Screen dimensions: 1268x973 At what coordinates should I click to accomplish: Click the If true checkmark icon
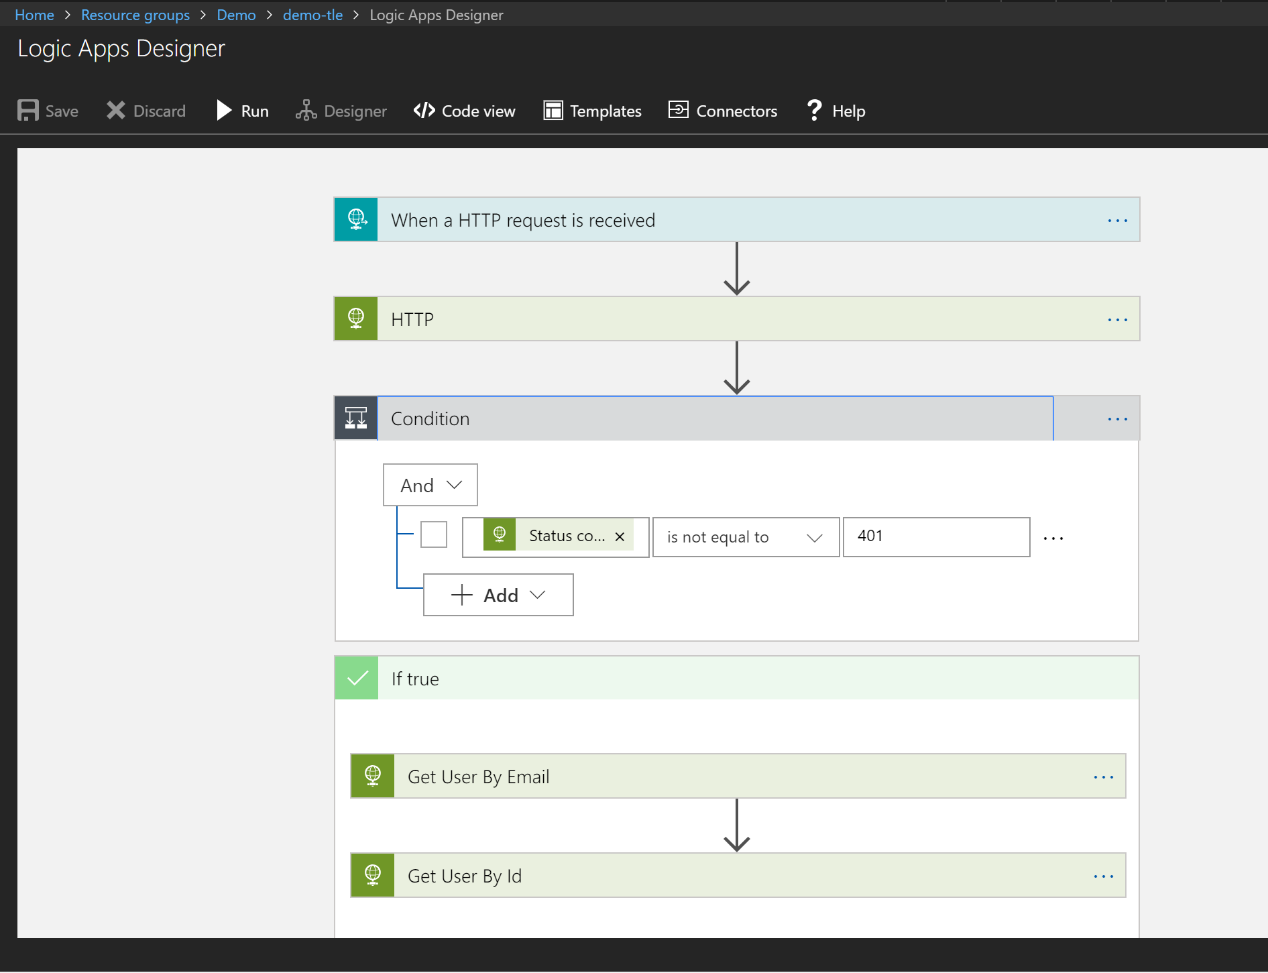[357, 678]
